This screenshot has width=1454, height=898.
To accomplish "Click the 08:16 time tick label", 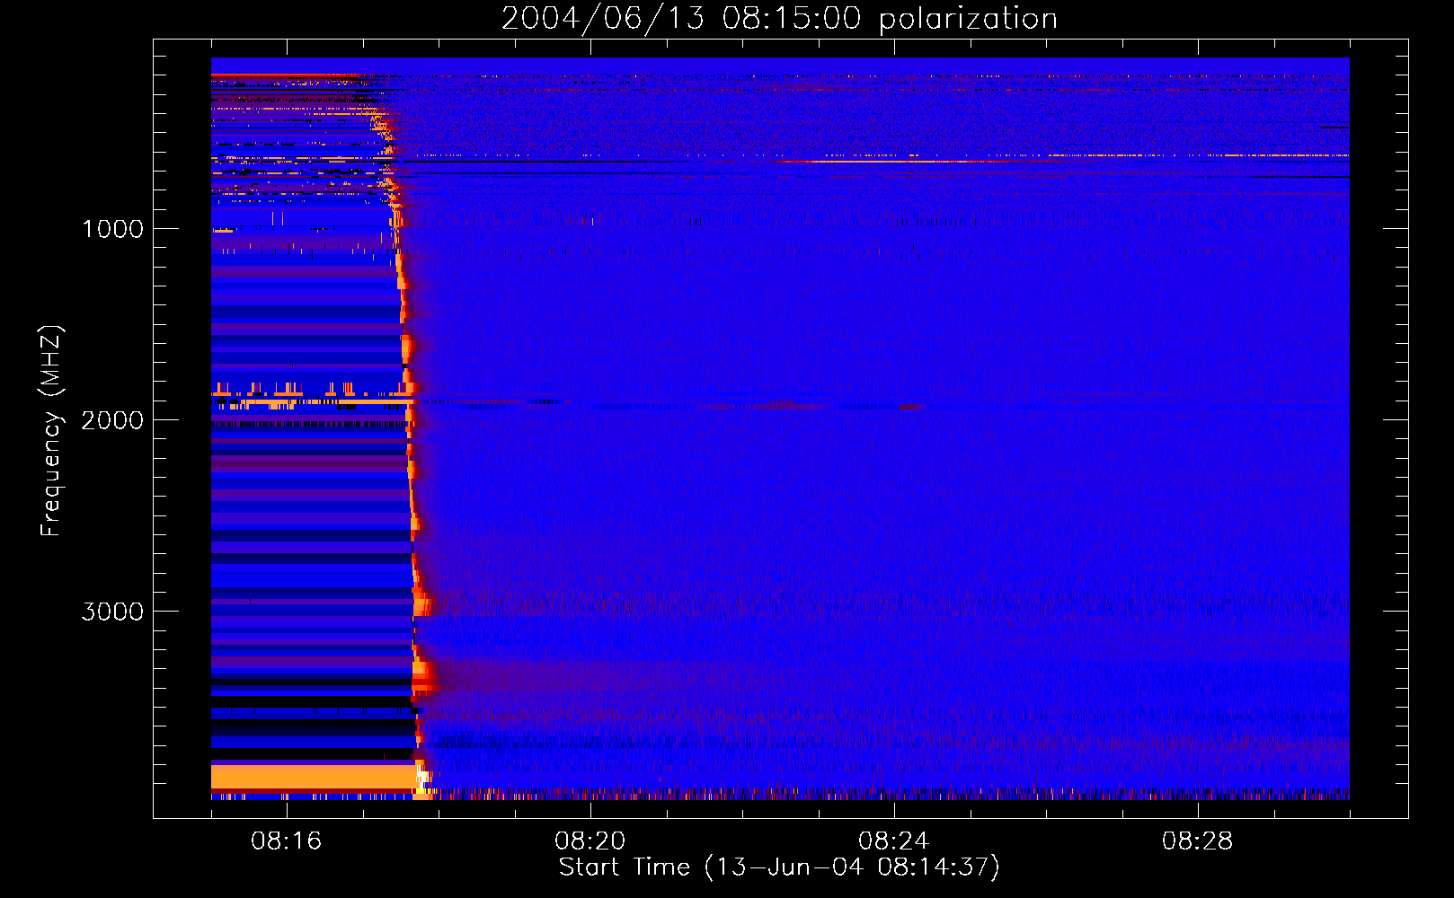I will click(x=287, y=841).
